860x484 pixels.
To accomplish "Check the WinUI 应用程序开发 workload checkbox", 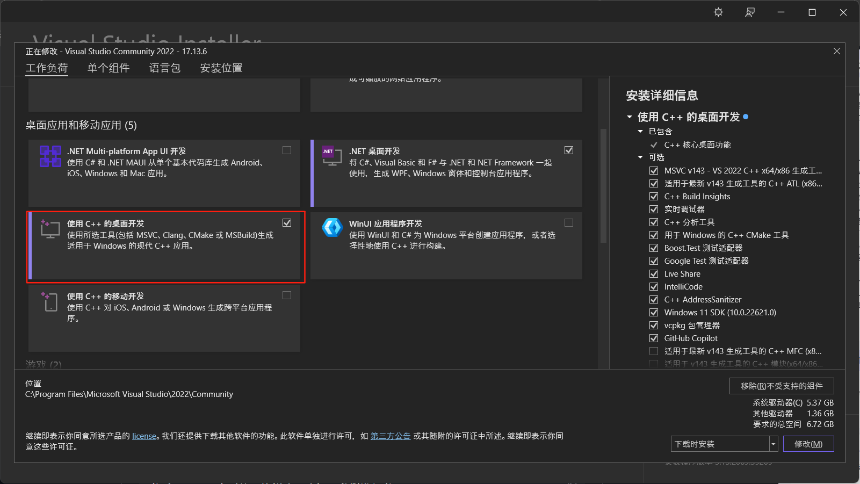I will coord(569,223).
